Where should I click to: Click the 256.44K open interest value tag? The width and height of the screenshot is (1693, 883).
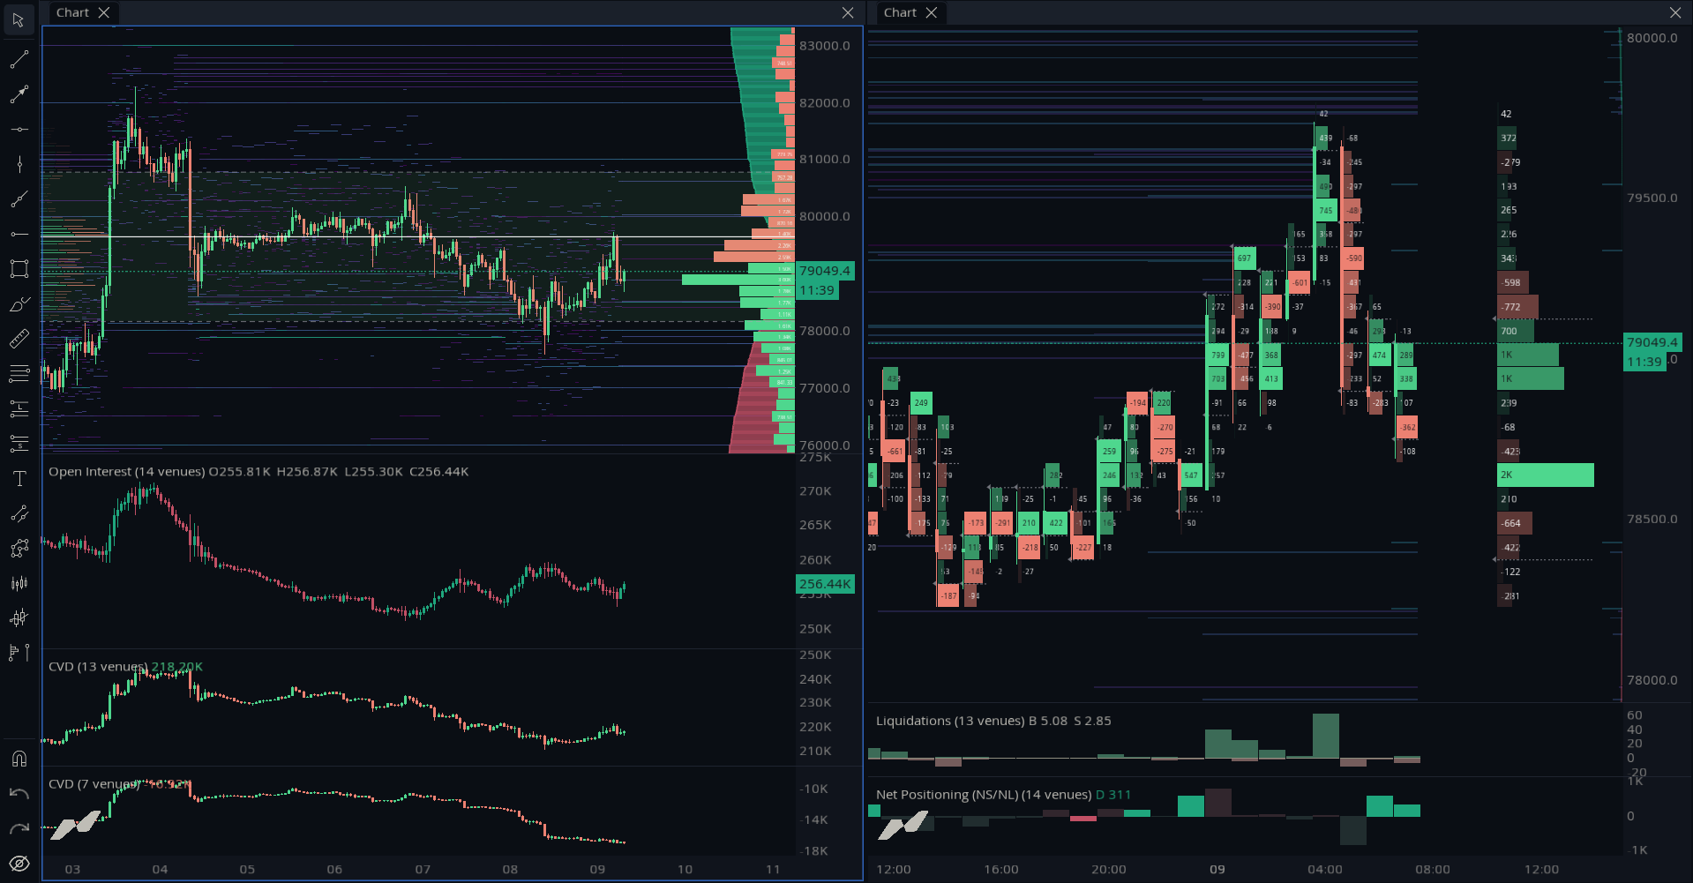tap(825, 584)
